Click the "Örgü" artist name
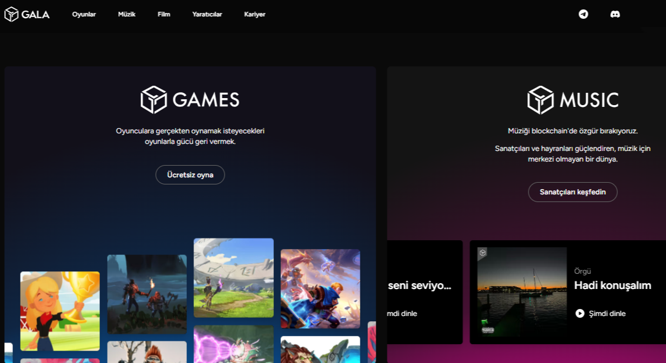Screen dimensions: 666x363 (x=583, y=271)
